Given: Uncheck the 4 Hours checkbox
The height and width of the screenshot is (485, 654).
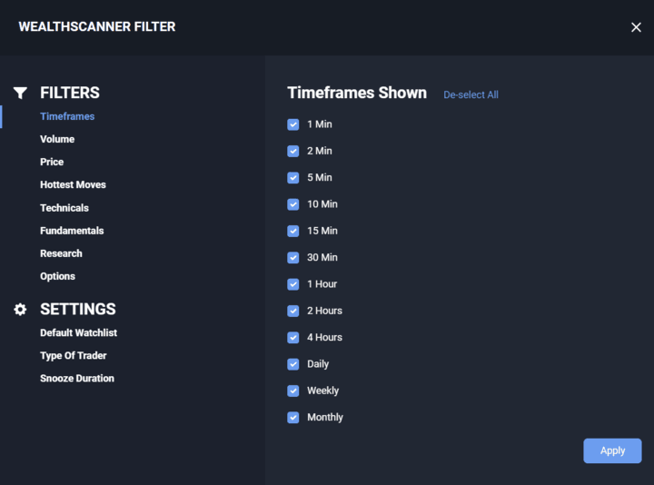Looking at the screenshot, I should point(293,337).
